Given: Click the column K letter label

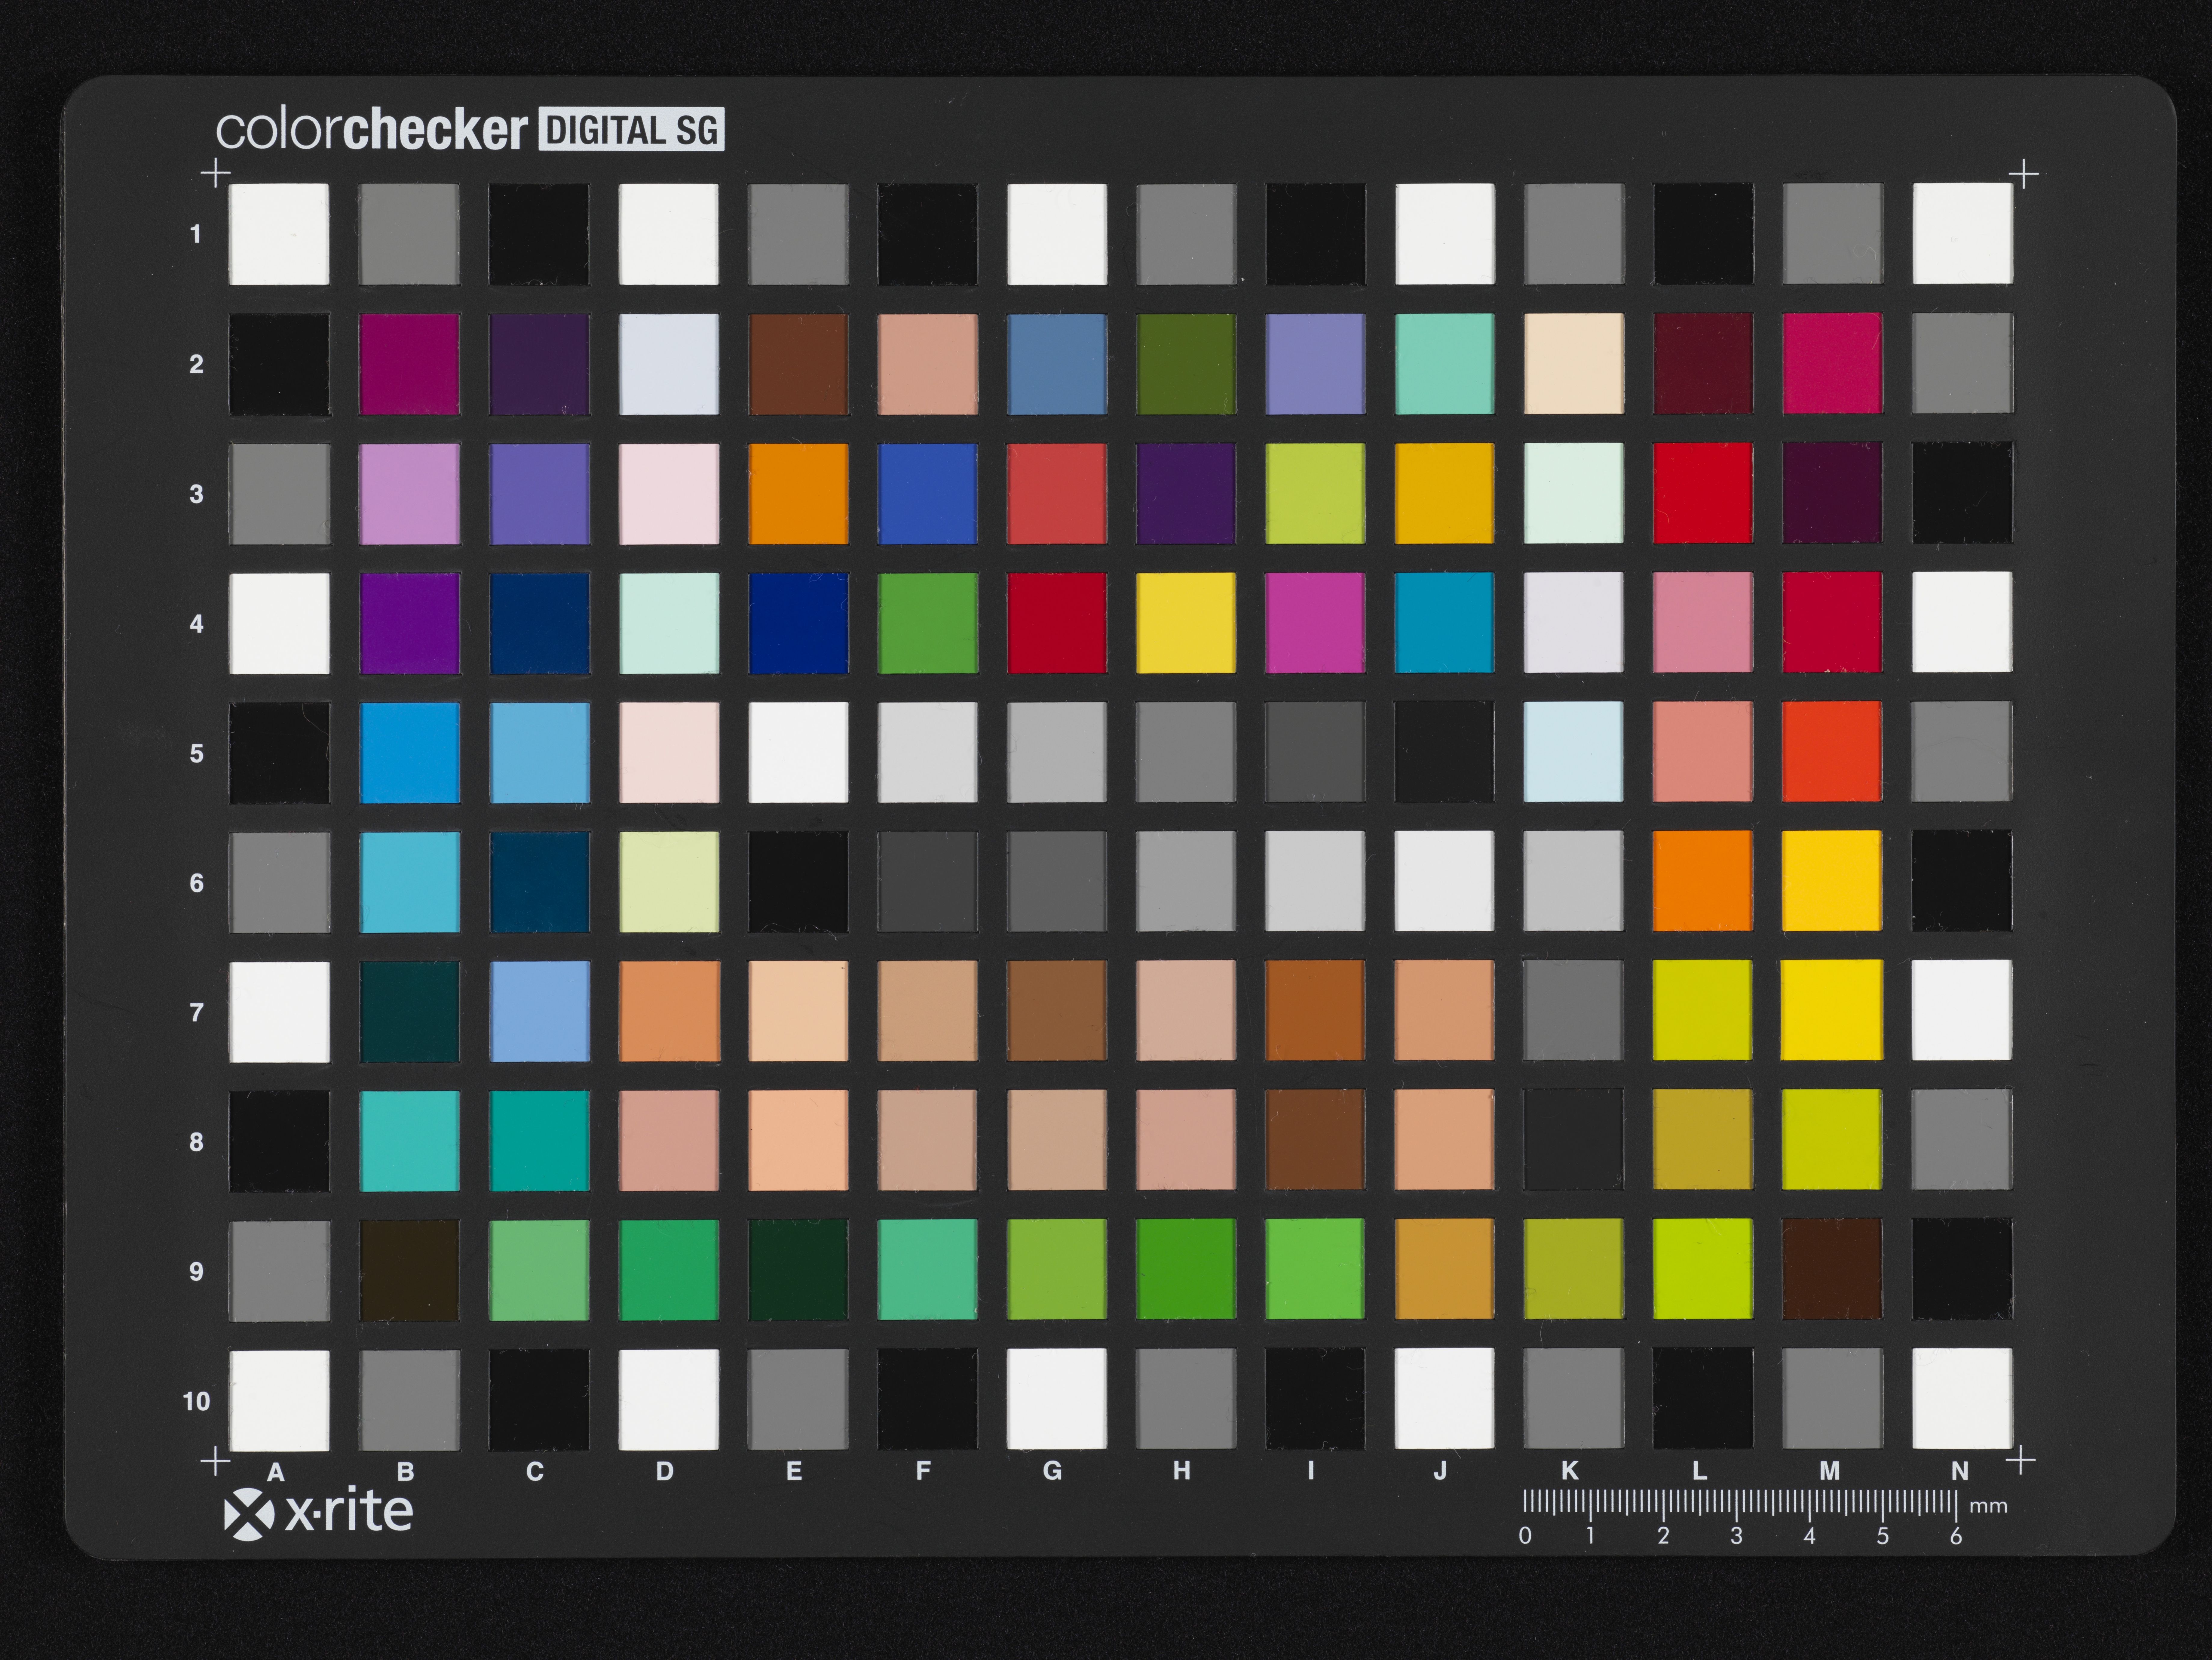Looking at the screenshot, I should (x=1570, y=1471).
